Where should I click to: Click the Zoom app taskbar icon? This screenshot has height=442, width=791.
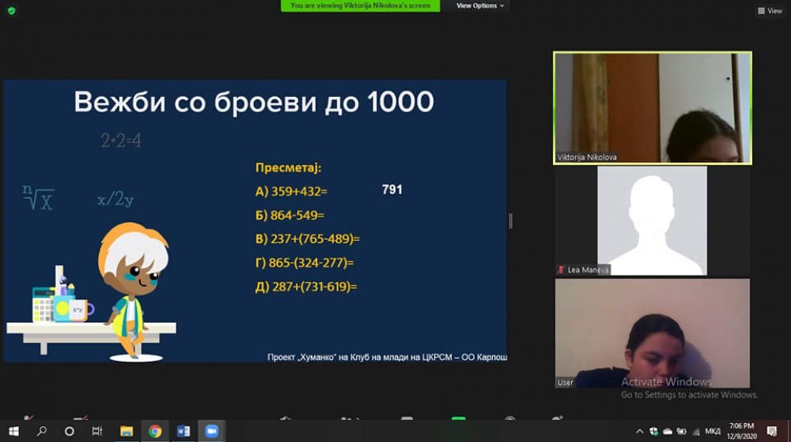(211, 431)
